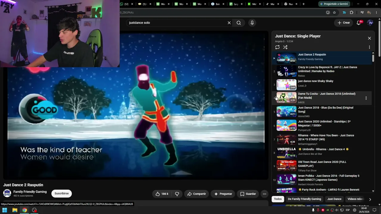Click the Crear button
This screenshot has width=381, height=214.
[x=343, y=23]
